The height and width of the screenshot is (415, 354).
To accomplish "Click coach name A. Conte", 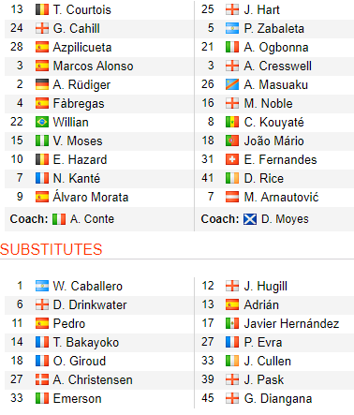I will [92, 219].
